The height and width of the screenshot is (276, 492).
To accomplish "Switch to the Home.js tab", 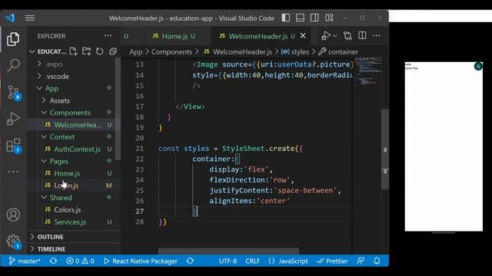I will click(175, 36).
